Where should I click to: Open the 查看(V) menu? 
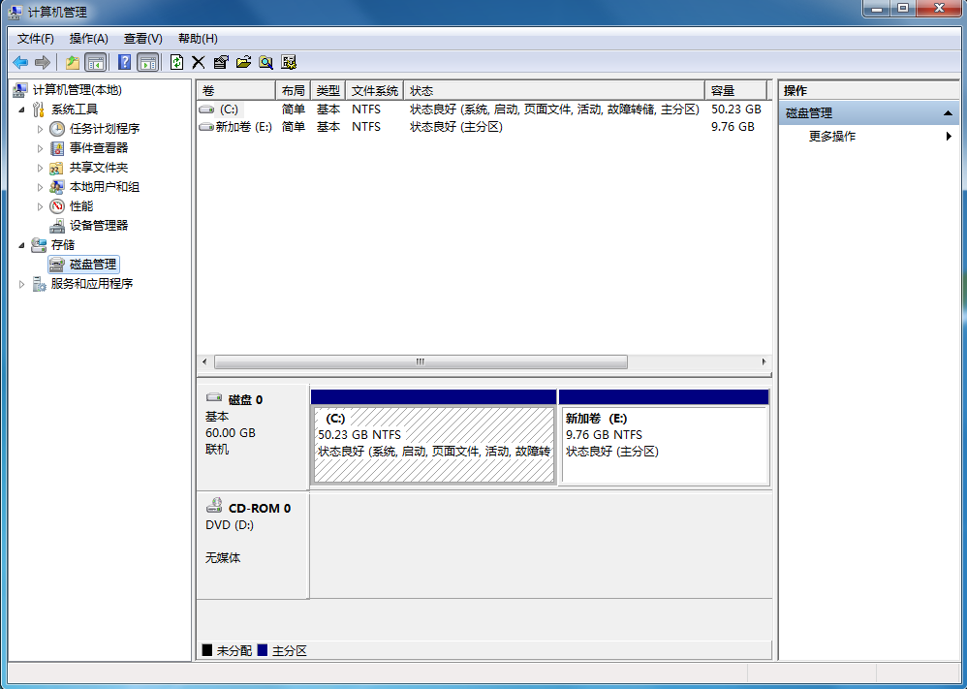142,39
